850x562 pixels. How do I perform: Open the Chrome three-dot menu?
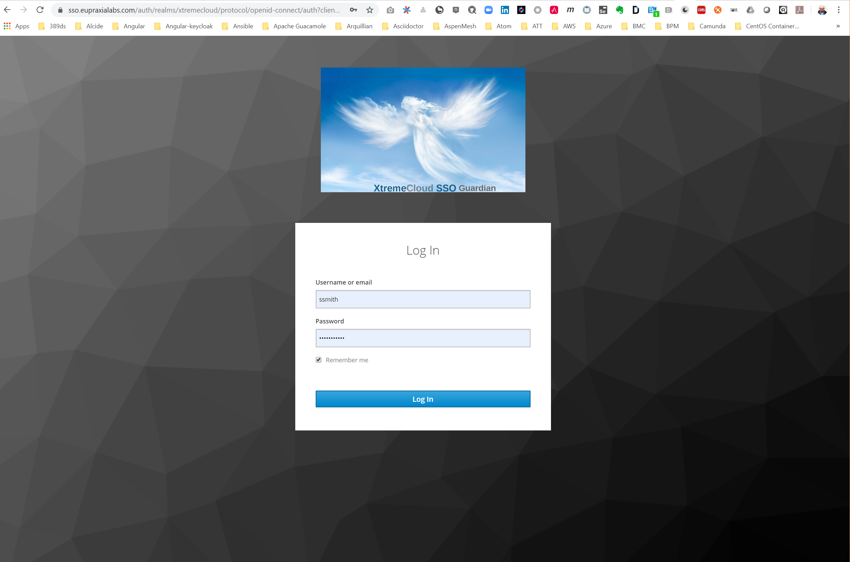click(838, 10)
